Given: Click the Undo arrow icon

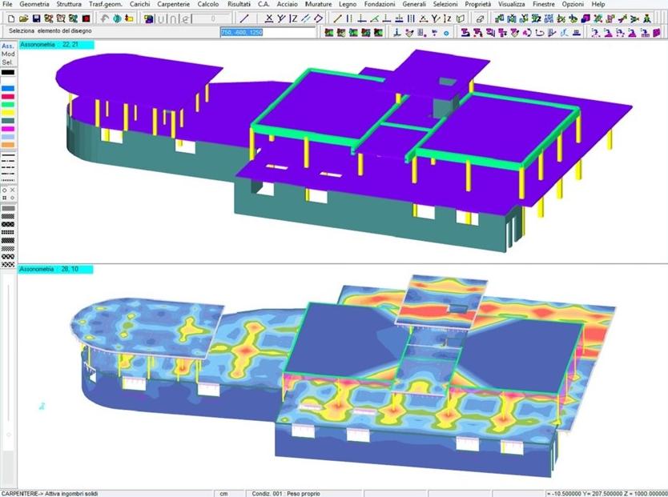Looking at the screenshot, I should click(105, 18).
